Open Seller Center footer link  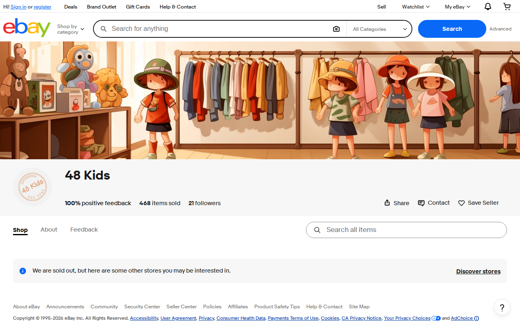[x=182, y=307]
